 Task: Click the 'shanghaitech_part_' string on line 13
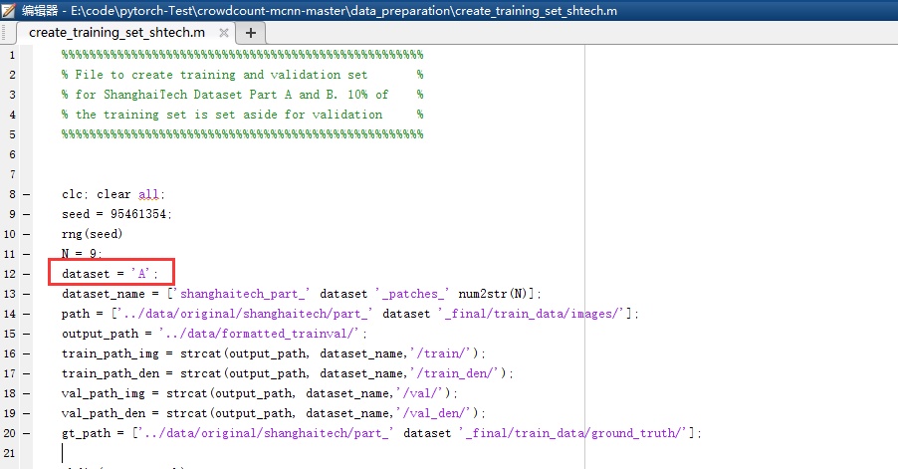243,294
